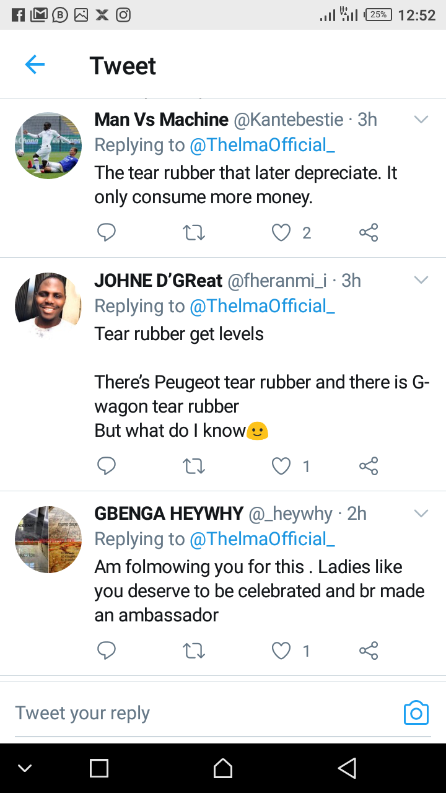Tap the Tweet your reply field
The width and height of the screenshot is (446, 793).
click(198, 713)
